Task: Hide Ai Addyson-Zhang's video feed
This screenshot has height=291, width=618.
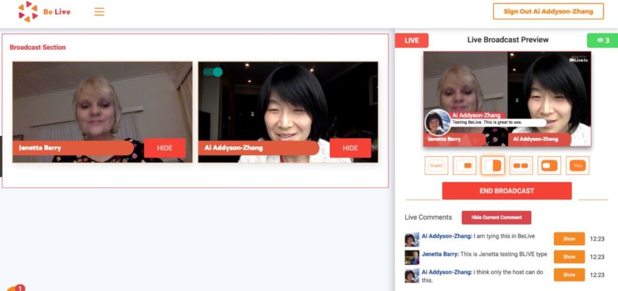Action: (350, 148)
